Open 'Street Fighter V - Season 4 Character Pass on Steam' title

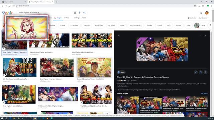(x=142, y=77)
